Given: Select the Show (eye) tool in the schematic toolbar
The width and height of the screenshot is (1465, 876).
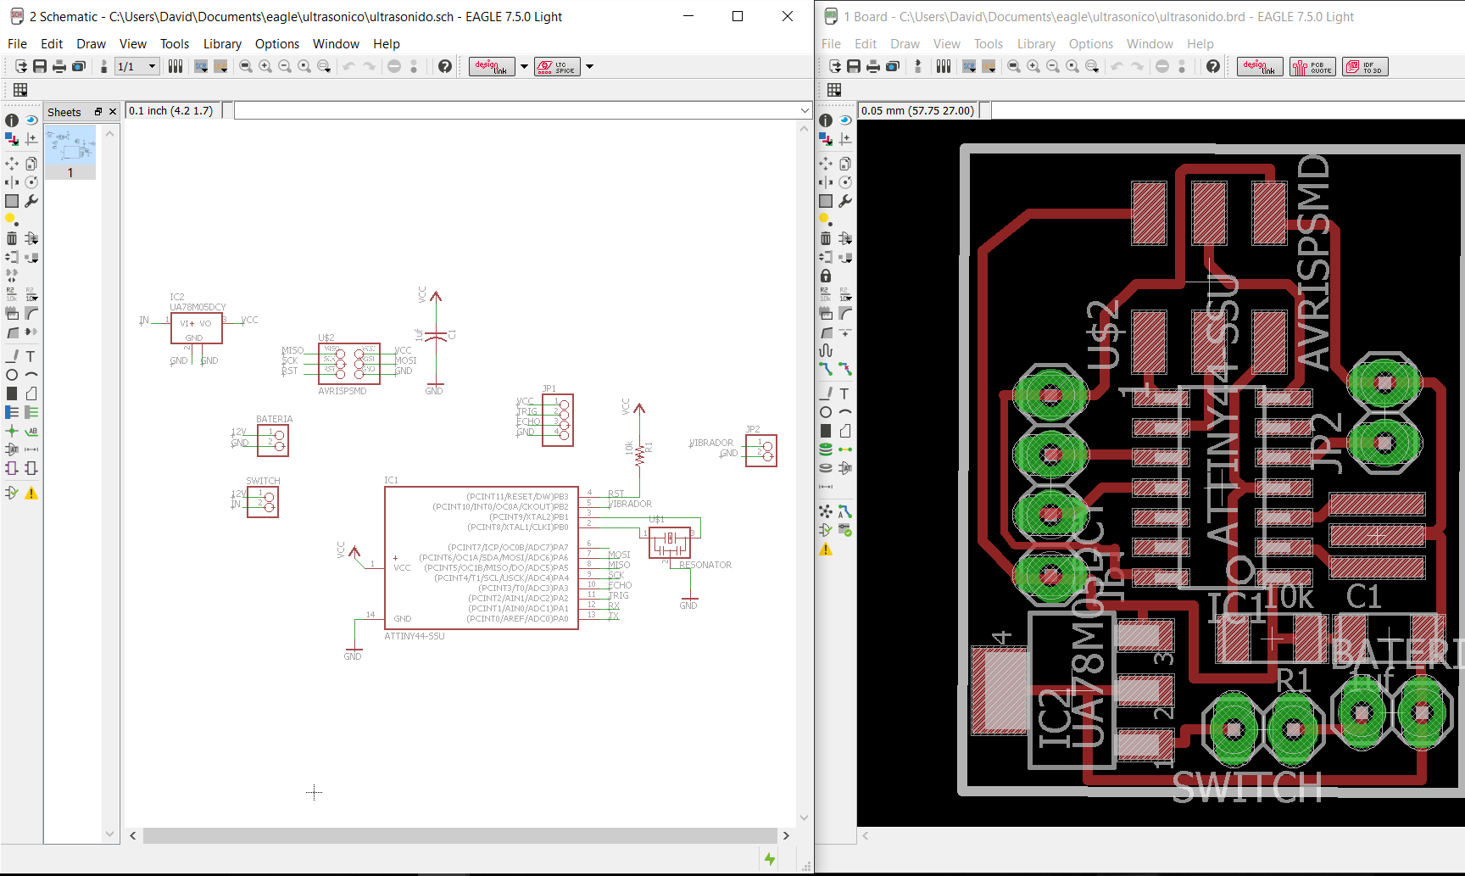Looking at the screenshot, I should (x=31, y=120).
